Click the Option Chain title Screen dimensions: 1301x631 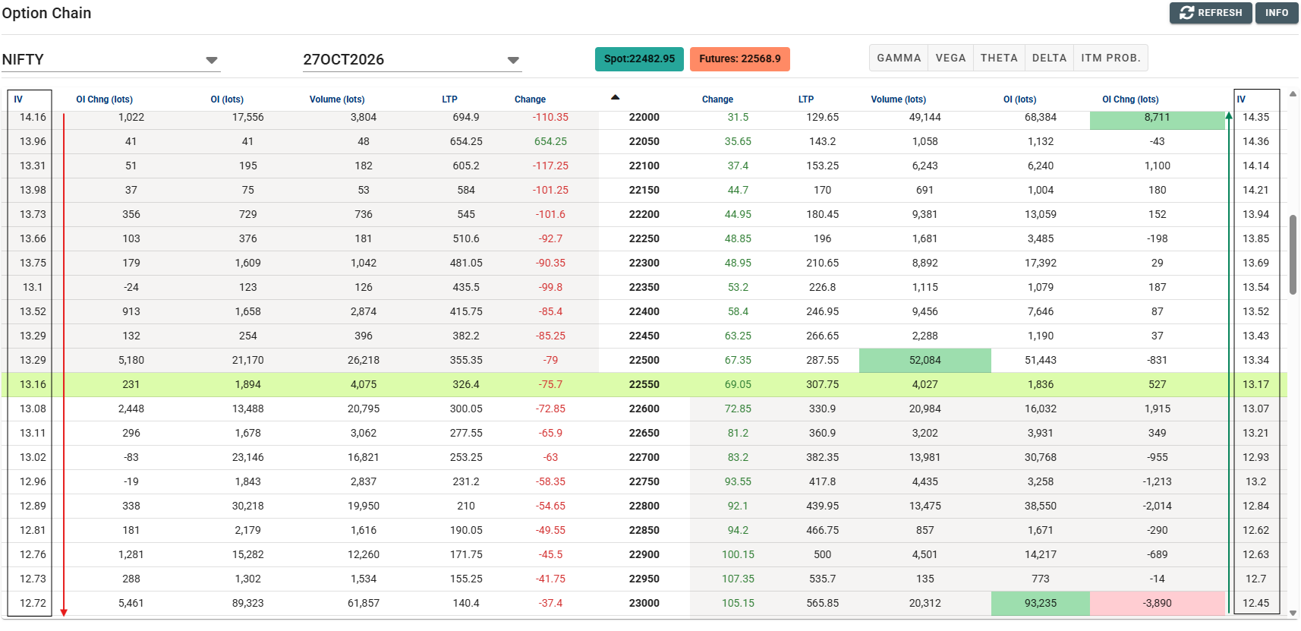click(x=46, y=13)
